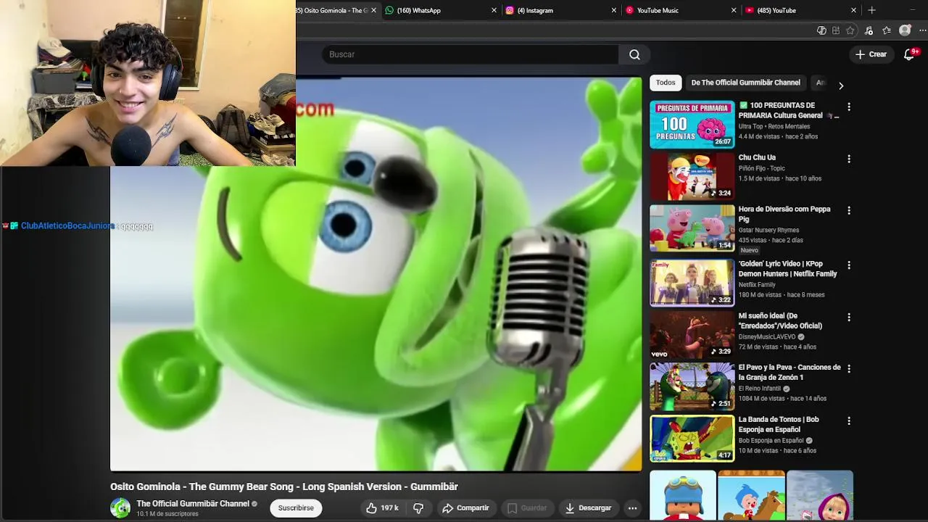
Task: Switch to the (160) WhatsApp tab
Action: tap(441, 10)
